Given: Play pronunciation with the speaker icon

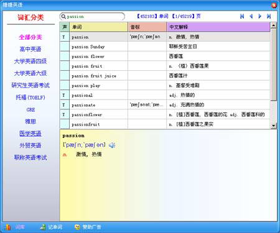Looking at the screenshot, I should point(112,145).
